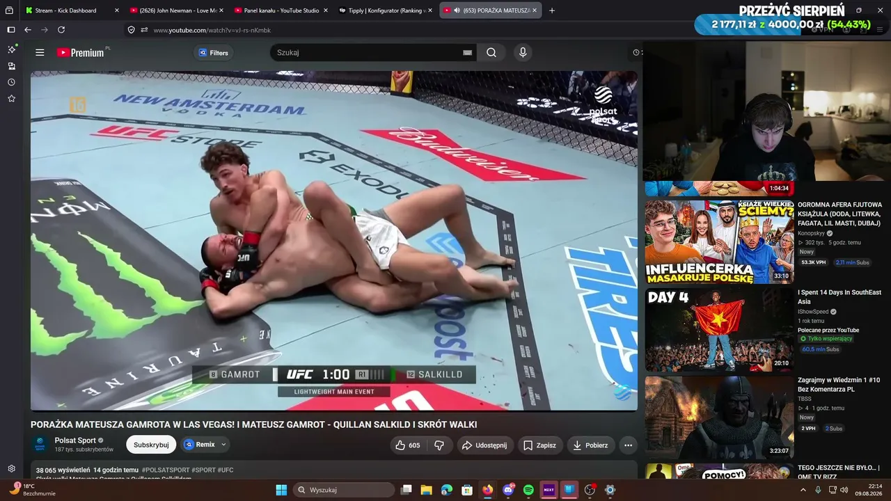Launch Spotify from the taskbar
Image resolution: width=891 pixels, height=501 pixels.
[528, 490]
